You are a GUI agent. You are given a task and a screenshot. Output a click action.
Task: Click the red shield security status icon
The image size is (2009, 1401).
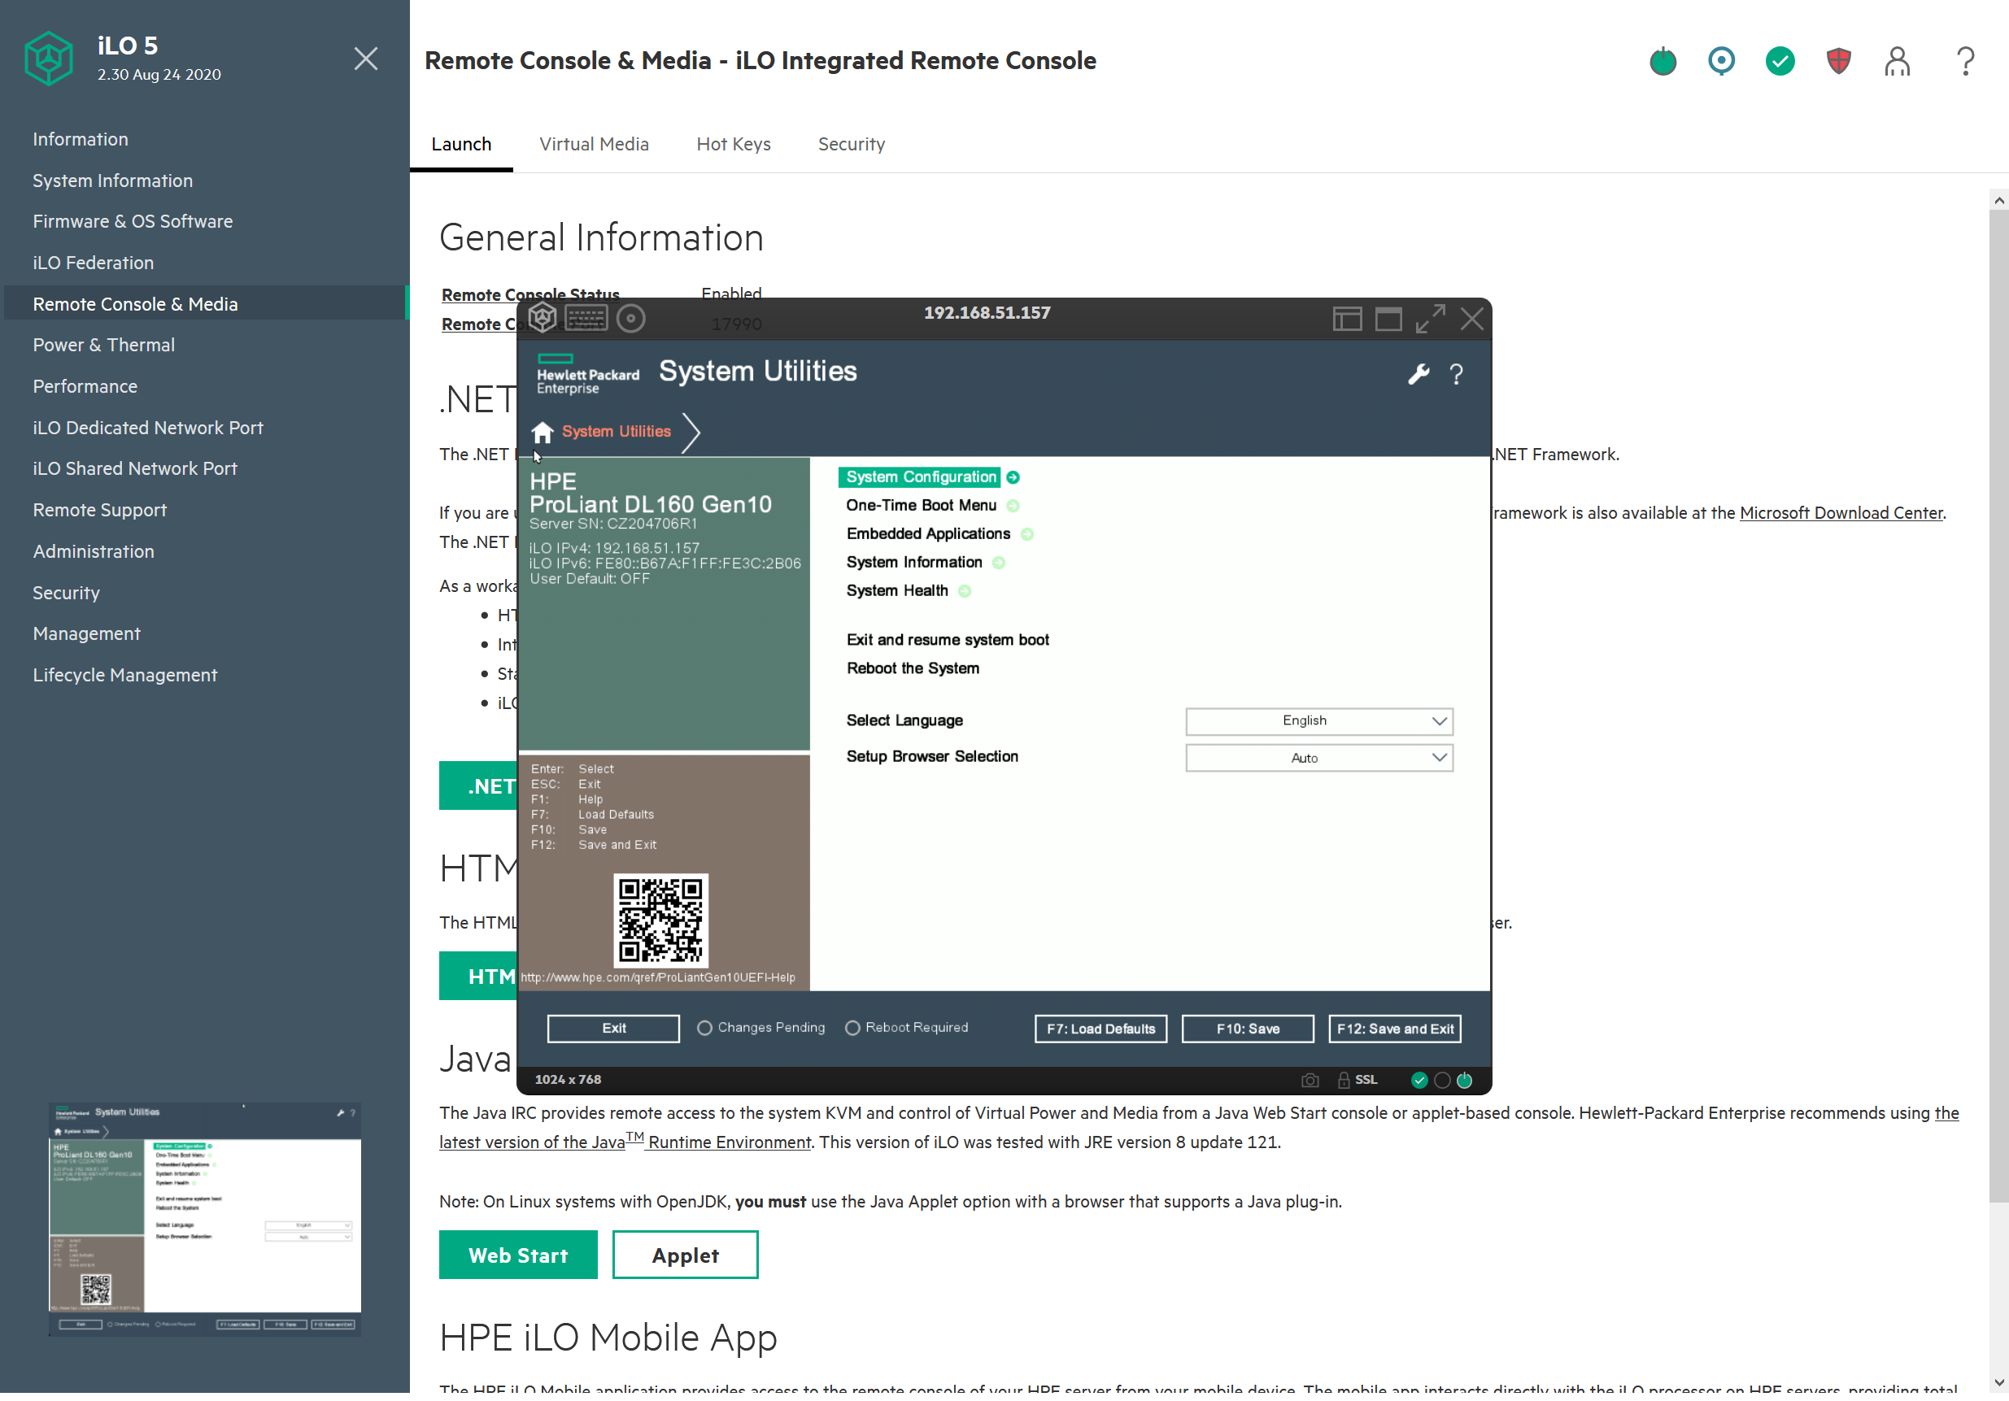click(x=1838, y=61)
